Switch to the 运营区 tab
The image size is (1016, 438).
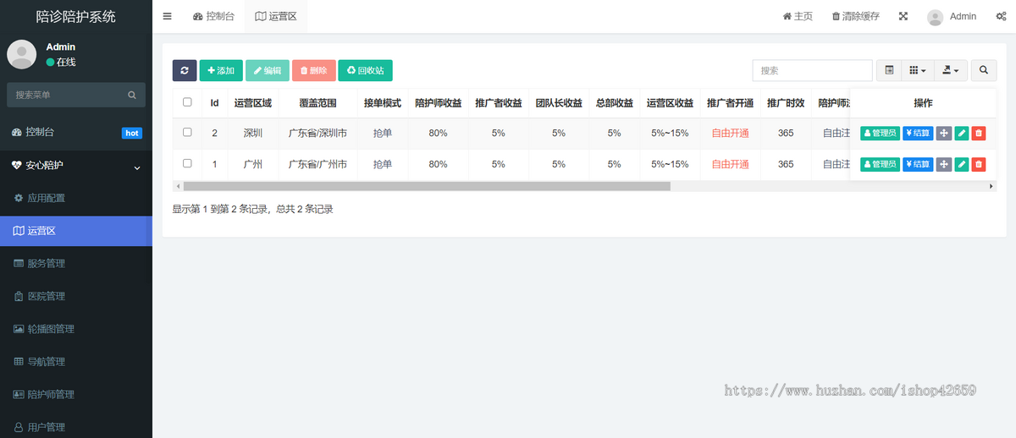[276, 16]
